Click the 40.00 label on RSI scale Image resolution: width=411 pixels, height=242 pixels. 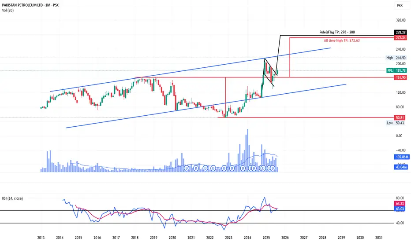pos(400,223)
